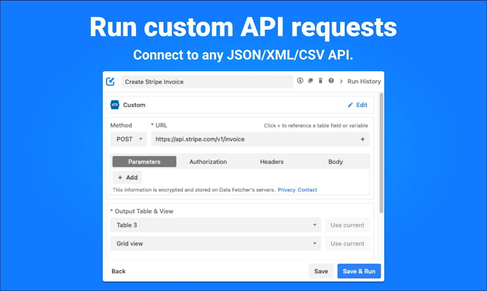Switch to the Authorization tab
The height and width of the screenshot is (291, 487).
pos(208,161)
